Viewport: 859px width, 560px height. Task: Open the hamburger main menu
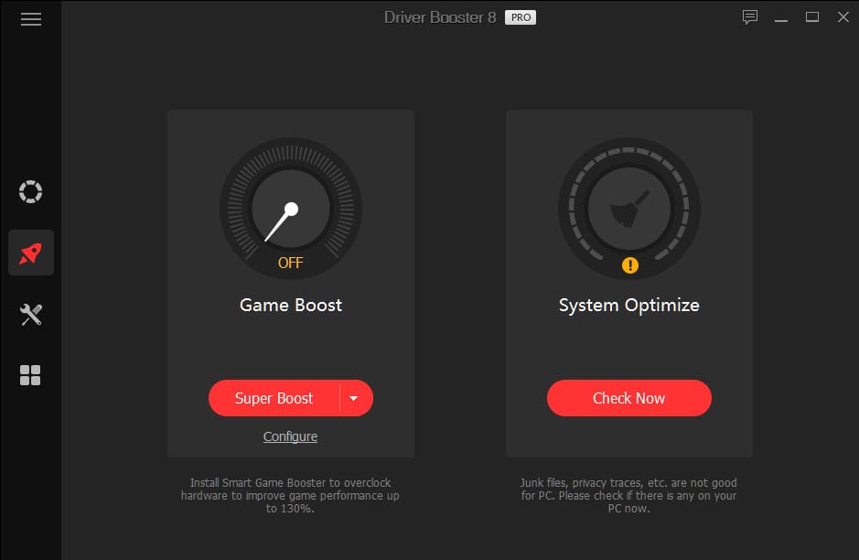31,19
